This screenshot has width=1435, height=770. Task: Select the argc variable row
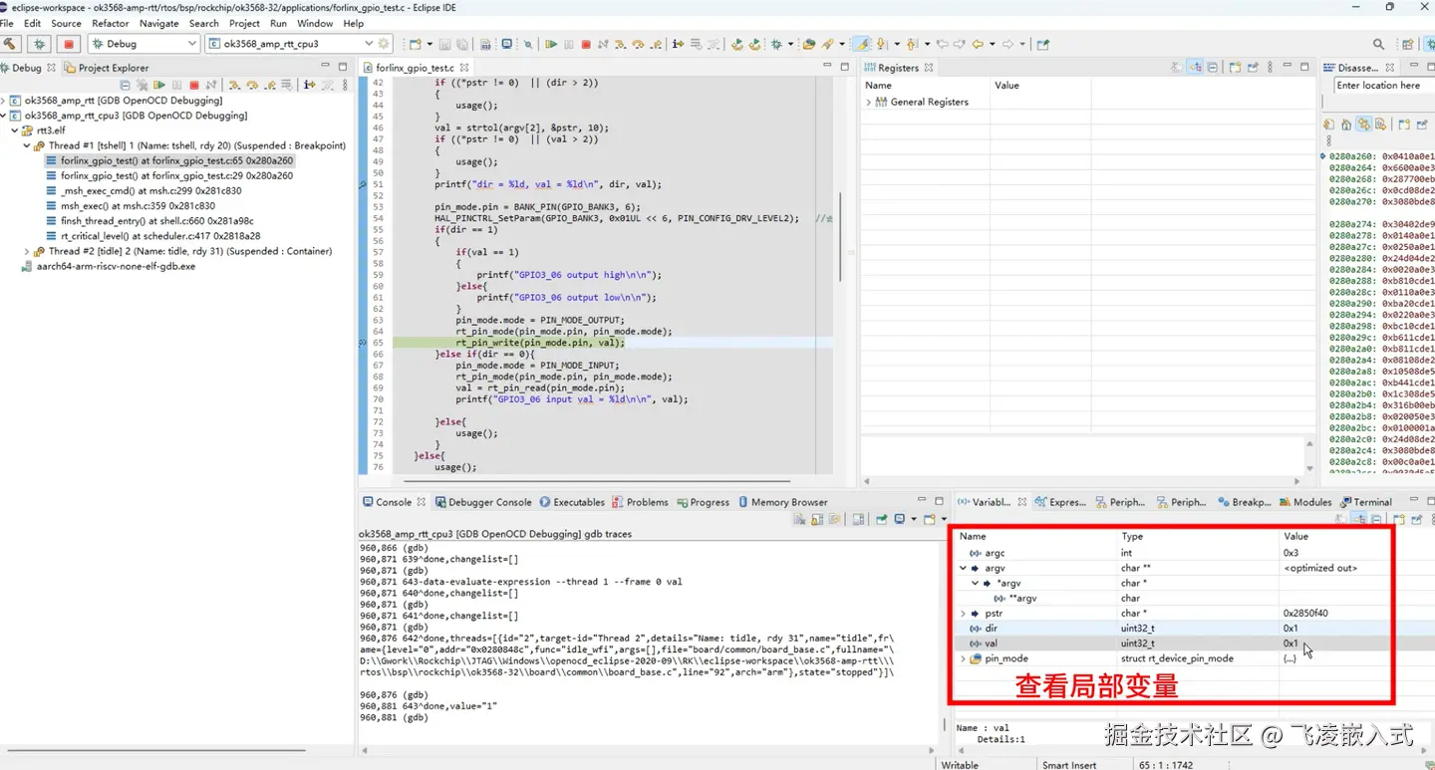tap(1171, 553)
